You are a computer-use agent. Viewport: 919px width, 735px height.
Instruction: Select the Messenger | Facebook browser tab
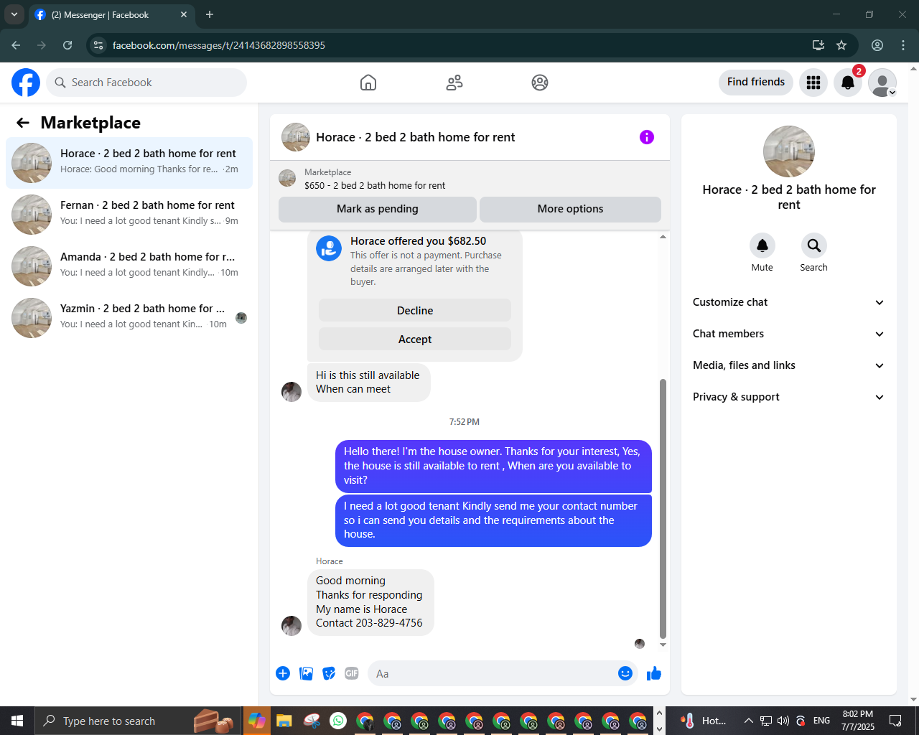(111, 14)
